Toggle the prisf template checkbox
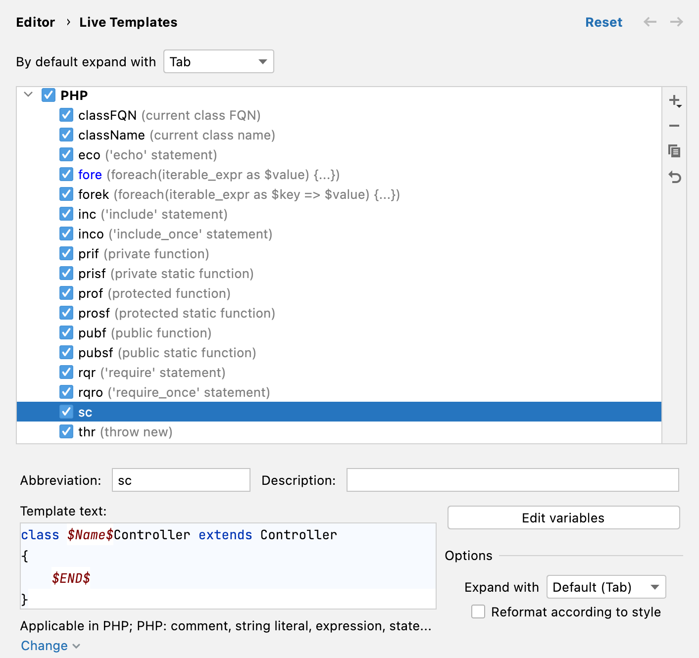 coord(66,273)
